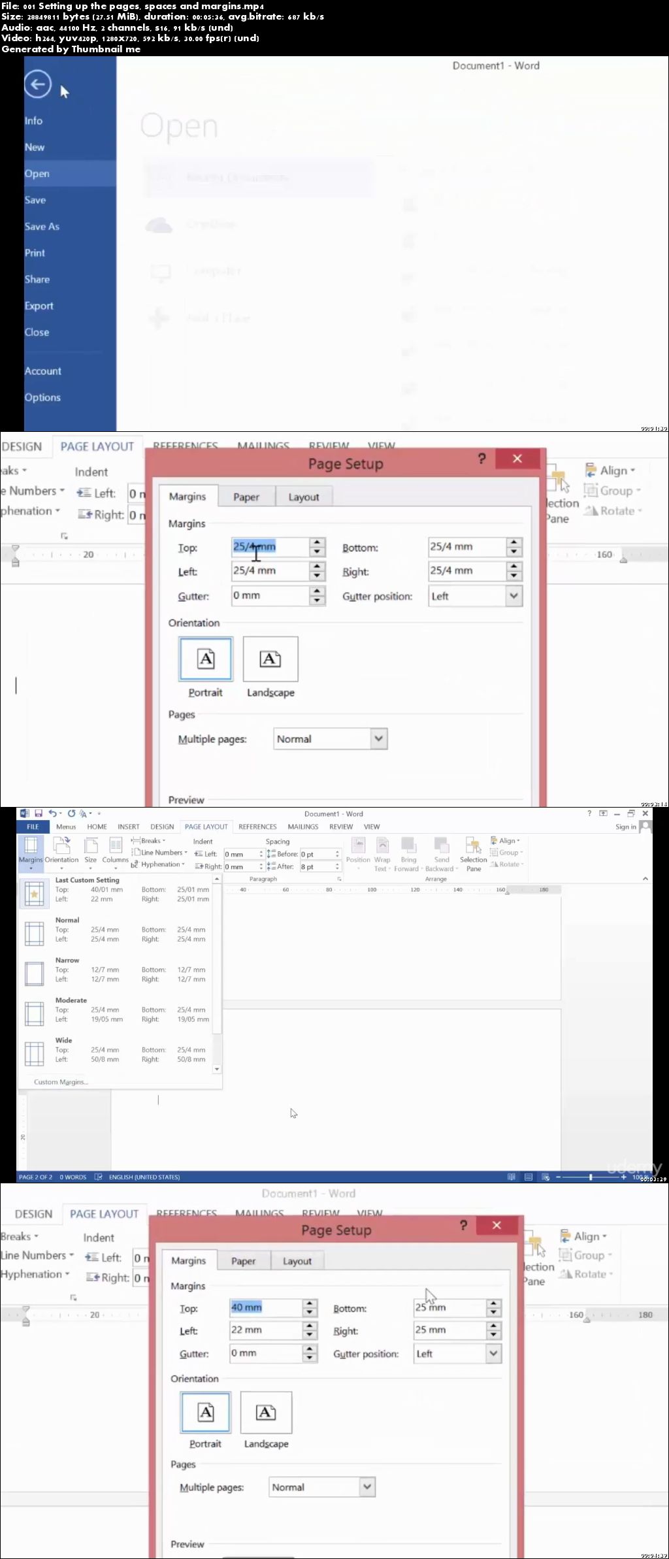The height and width of the screenshot is (1559, 669).
Task: Click Redo icon in Quick Access Toolbar
Action: (x=72, y=813)
